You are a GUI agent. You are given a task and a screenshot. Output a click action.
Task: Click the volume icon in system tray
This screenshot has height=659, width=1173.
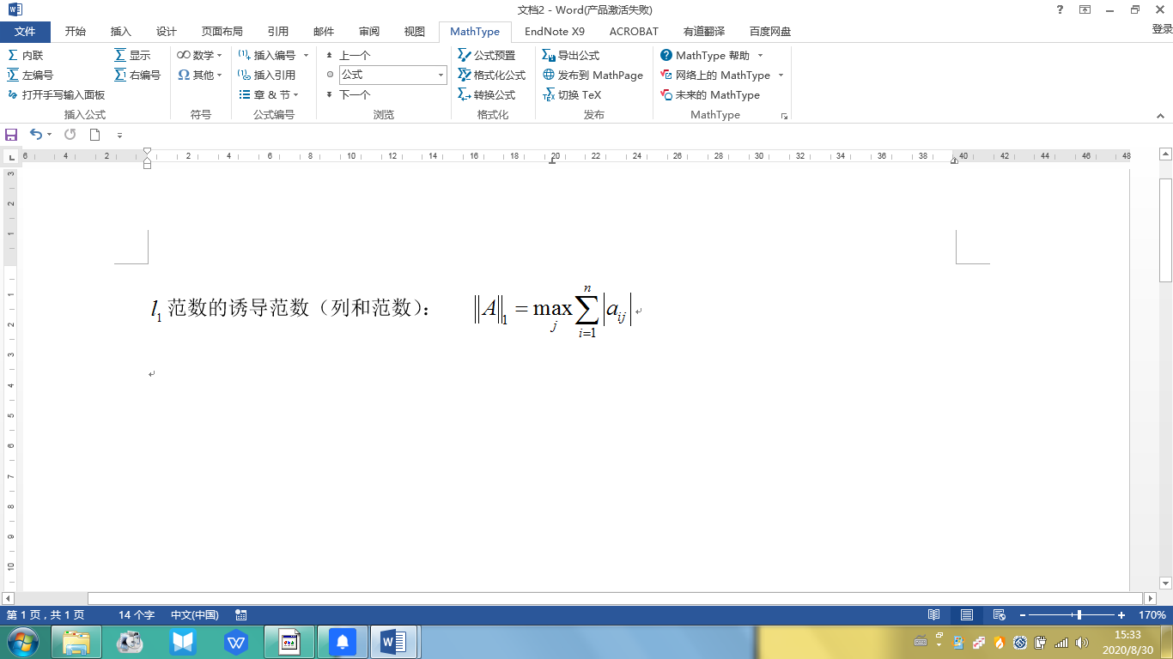1082,642
